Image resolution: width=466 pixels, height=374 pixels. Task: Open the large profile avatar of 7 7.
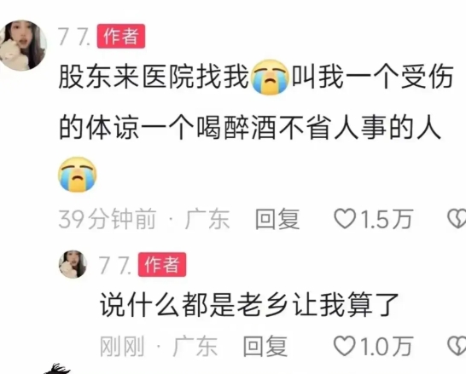(x=22, y=45)
